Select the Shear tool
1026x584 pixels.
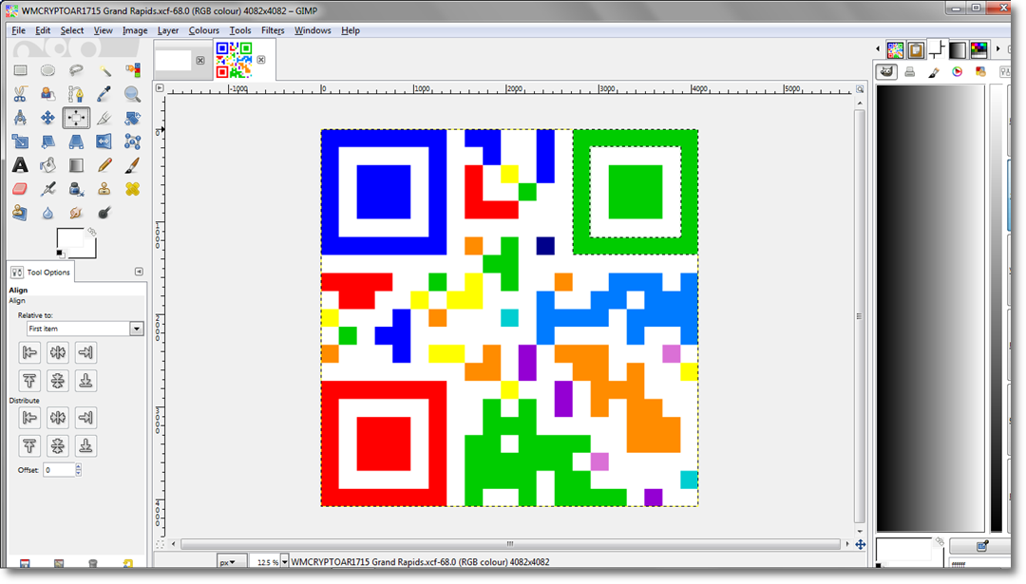pyautogui.click(x=47, y=141)
